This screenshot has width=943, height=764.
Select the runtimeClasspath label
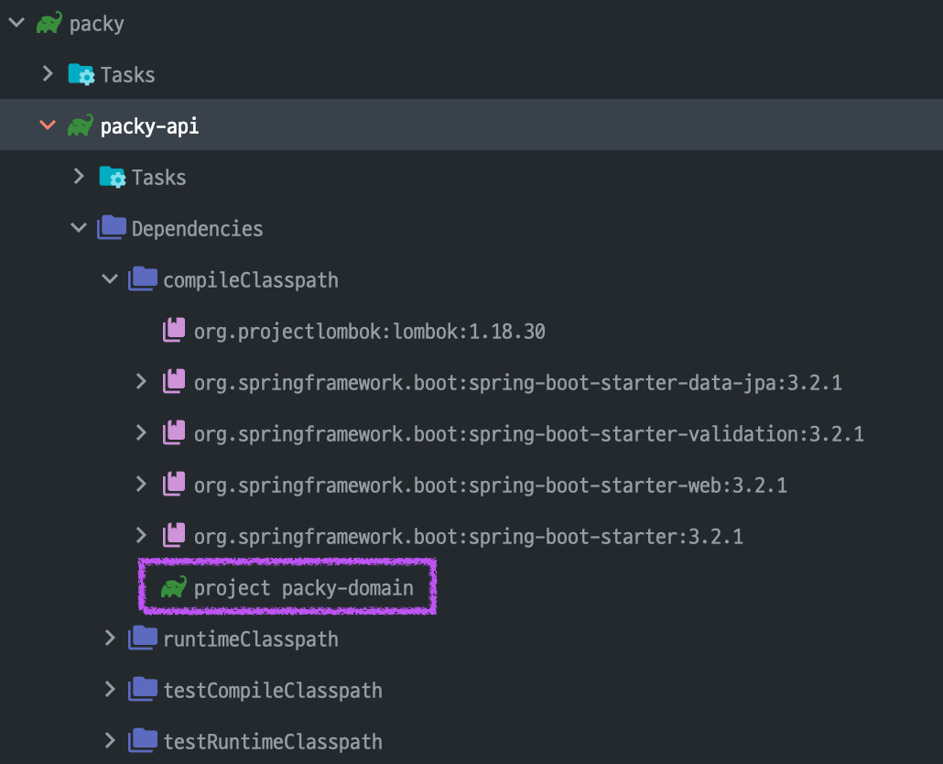pos(251,638)
